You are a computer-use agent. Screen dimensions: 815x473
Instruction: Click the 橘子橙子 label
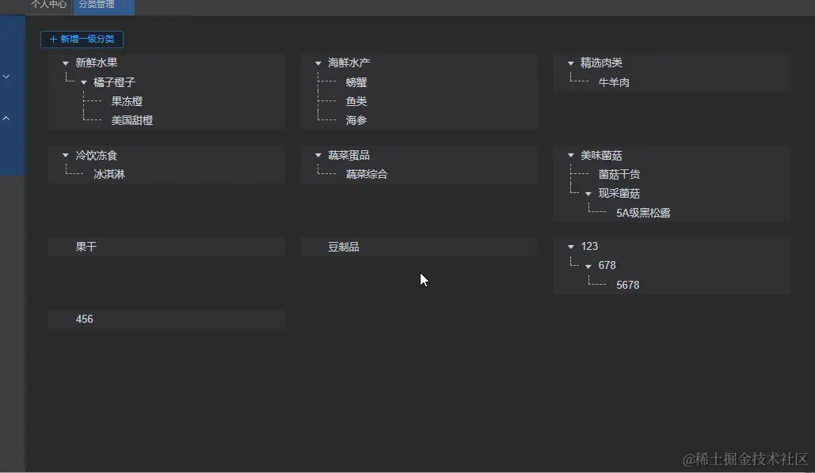(114, 82)
